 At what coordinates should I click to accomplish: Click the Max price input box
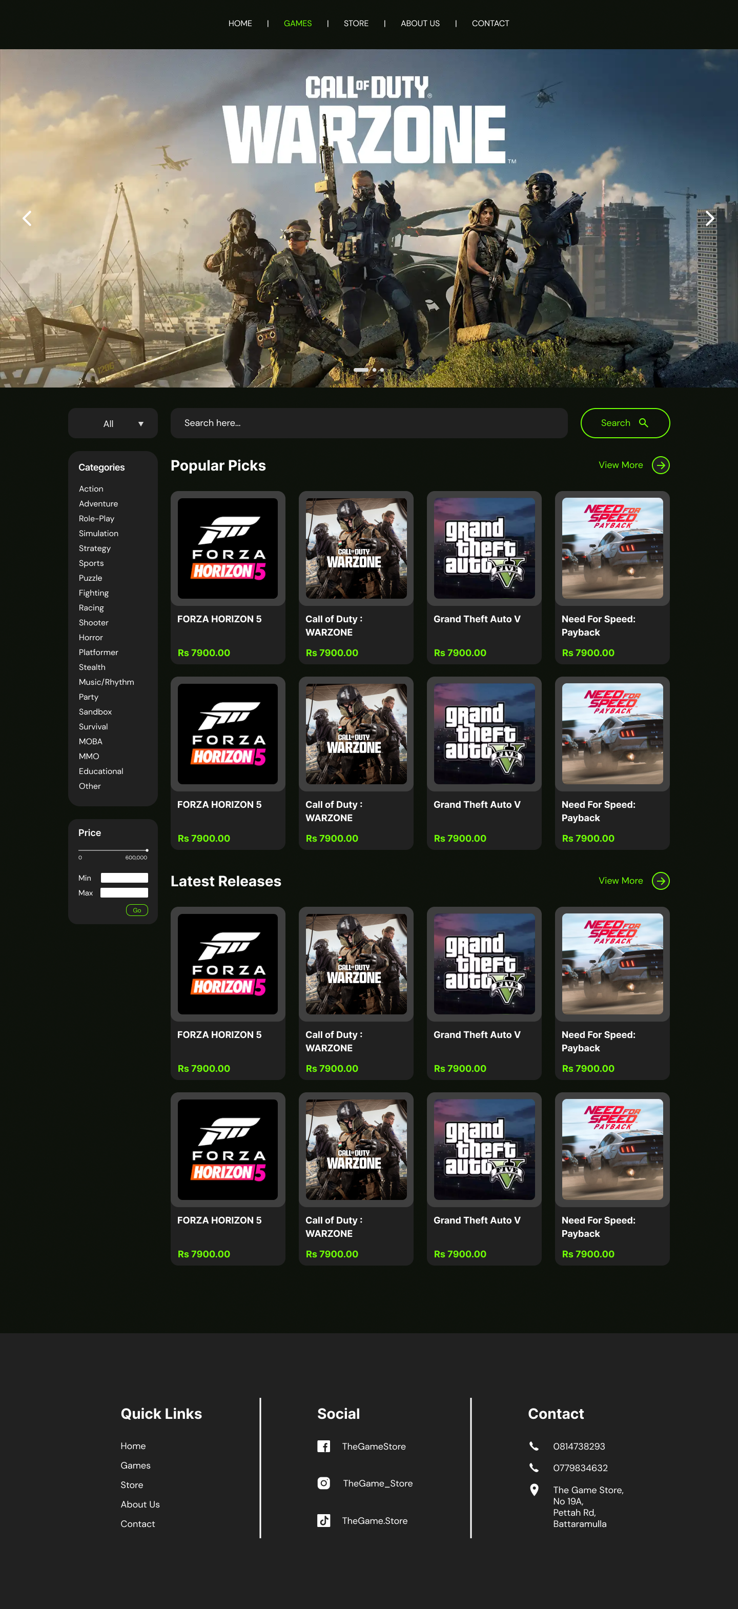click(x=124, y=893)
